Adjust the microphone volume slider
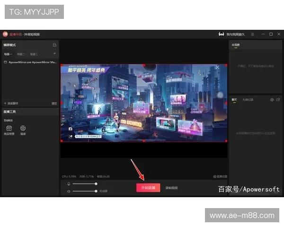Screen dimensions: 284x227 click(x=85, y=184)
